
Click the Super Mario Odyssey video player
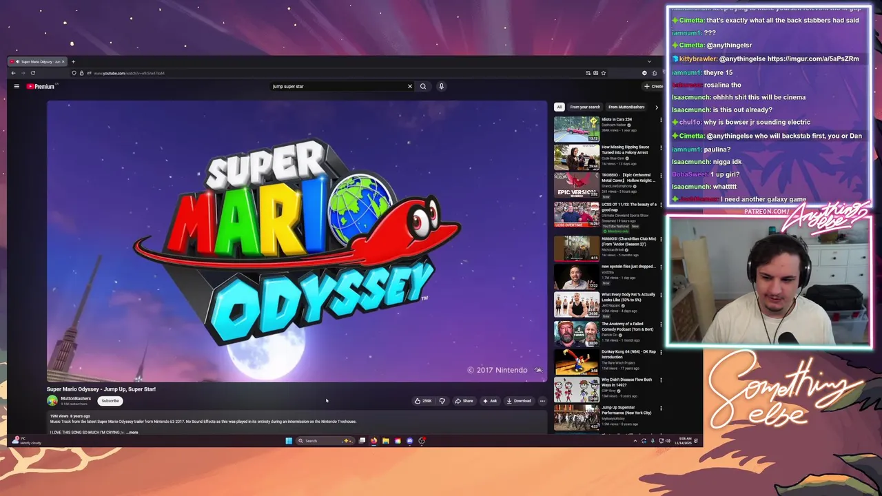tap(297, 241)
